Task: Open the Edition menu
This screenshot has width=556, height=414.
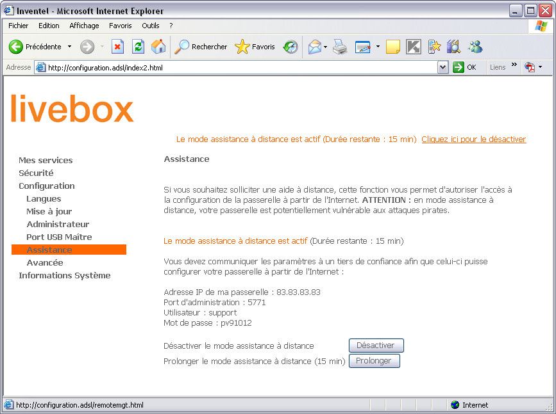Action: 49,26
